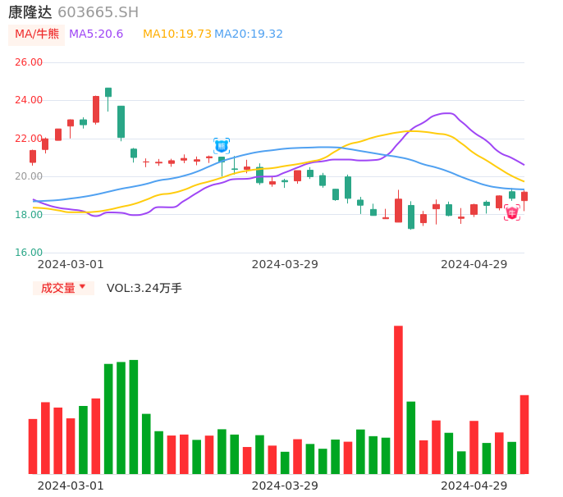Click the blue bear marker icon on chart
This screenshot has height=497, width=563.
[222, 146]
